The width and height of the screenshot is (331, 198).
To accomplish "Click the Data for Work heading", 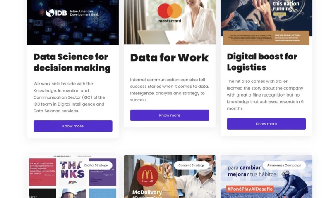I will point(169,58).
